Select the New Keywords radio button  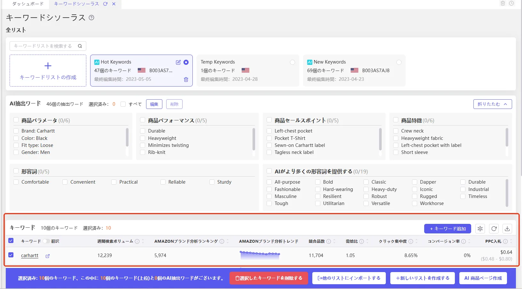tap(399, 62)
